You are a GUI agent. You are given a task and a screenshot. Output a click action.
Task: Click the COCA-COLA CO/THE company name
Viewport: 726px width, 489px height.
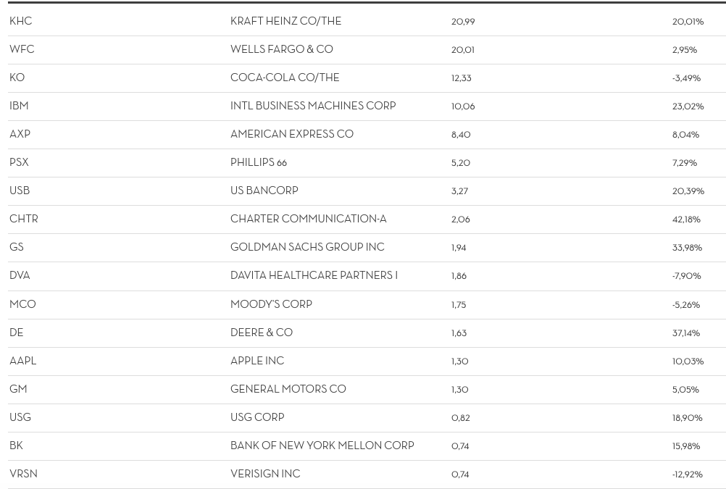point(284,78)
